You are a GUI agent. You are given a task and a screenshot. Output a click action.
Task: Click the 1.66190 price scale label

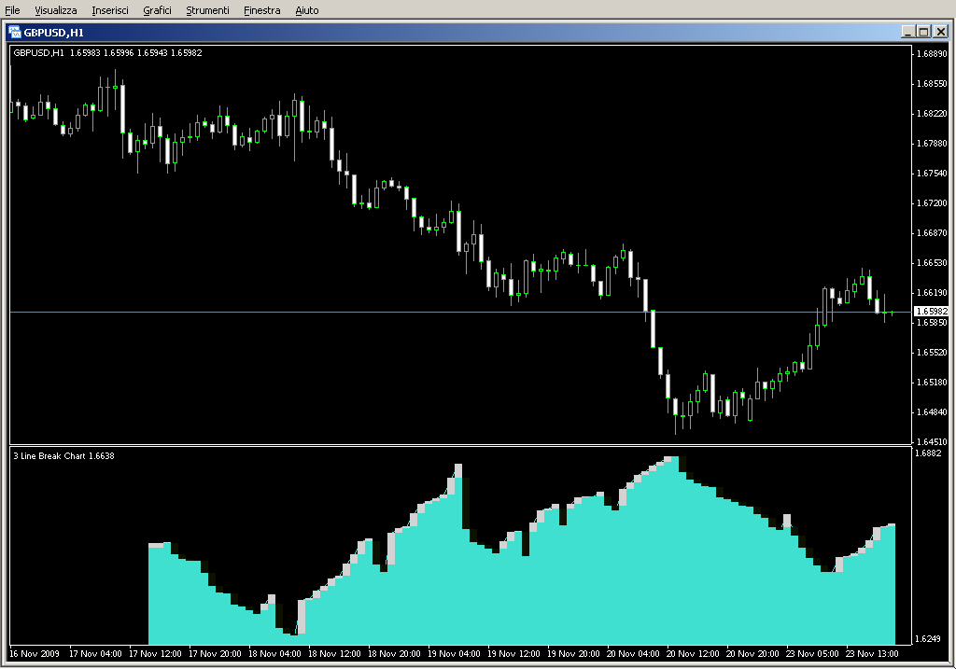click(933, 292)
